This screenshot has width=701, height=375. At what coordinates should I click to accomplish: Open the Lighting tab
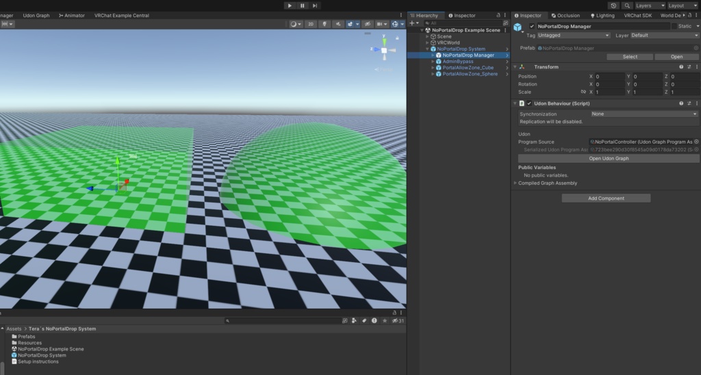tap(602, 15)
